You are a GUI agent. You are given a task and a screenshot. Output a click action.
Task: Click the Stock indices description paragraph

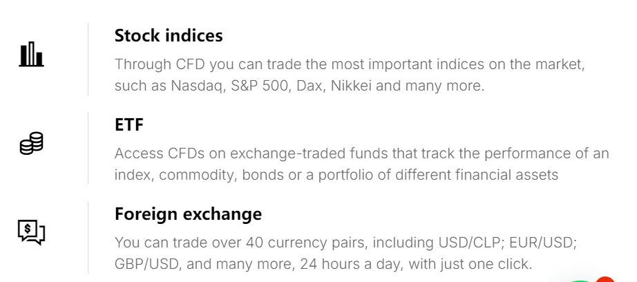click(350, 75)
